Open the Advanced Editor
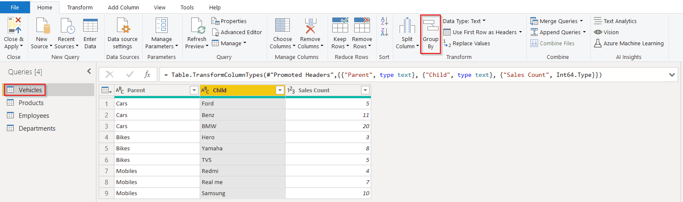The width and height of the screenshot is (683, 202). click(x=237, y=32)
